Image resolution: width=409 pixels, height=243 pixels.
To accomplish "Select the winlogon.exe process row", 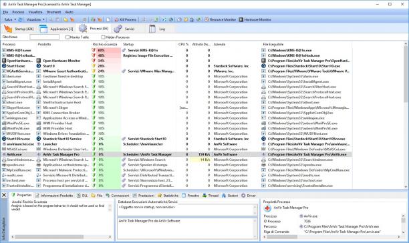I will pos(176,118).
